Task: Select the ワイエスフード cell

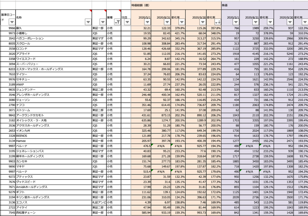Action: (x=54, y=59)
